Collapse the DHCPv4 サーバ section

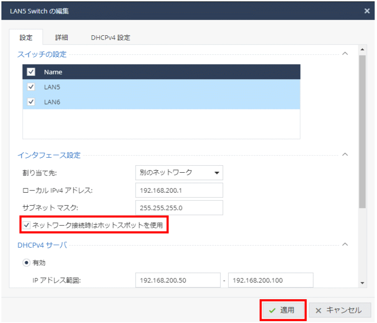(x=345, y=244)
